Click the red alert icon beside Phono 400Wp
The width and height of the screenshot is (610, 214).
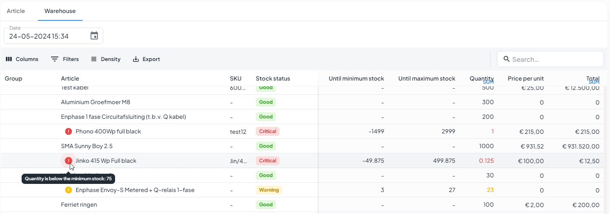(x=69, y=131)
